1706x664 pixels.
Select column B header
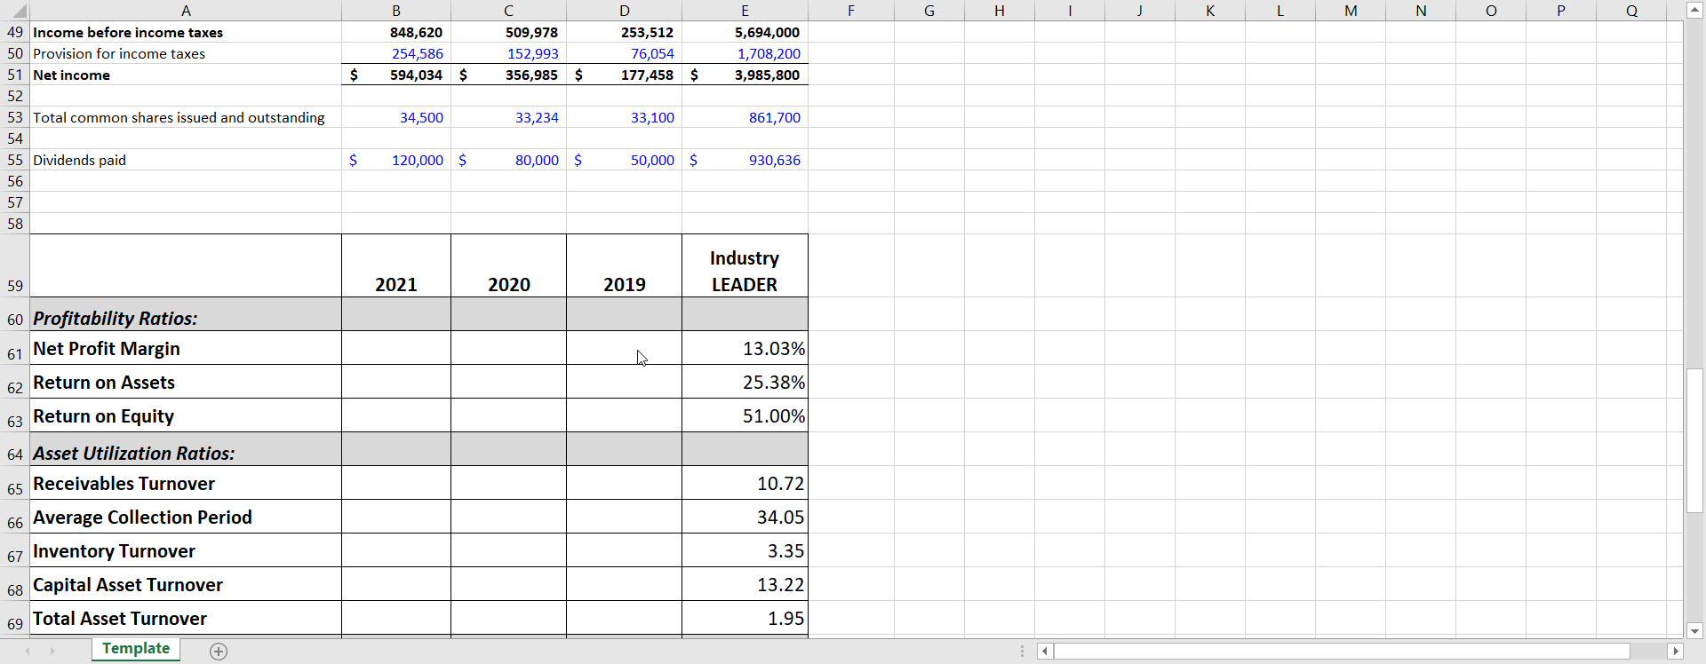396,11
